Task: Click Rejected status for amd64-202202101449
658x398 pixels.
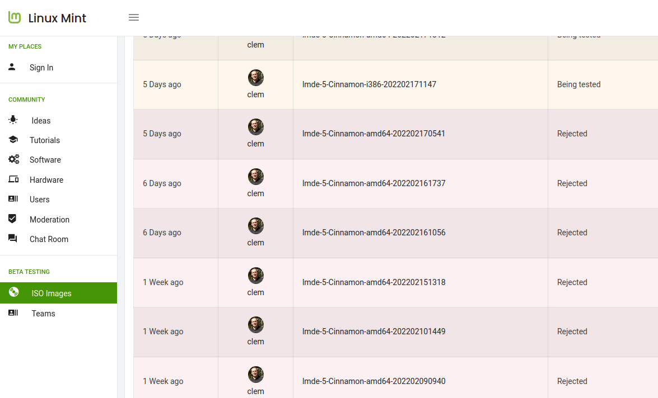Action: 572,331
